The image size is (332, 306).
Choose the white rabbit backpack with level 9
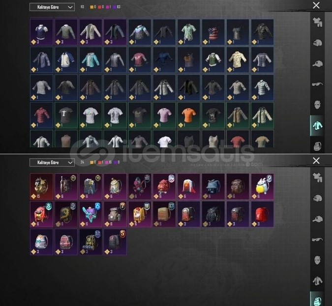click(x=262, y=187)
